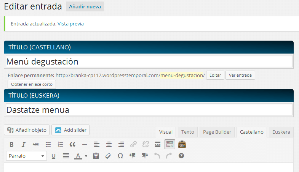299x172 pixels.
Task: Apply italic formatting
Action: (x=24, y=145)
